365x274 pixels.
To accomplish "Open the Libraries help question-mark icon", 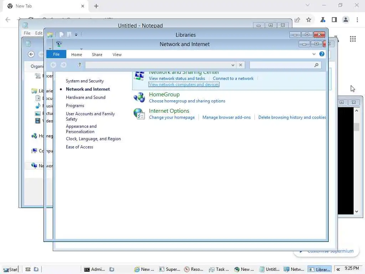I will (322, 54).
